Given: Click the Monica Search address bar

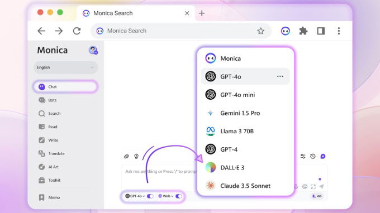Looking at the screenshot, I should tap(180, 31).
